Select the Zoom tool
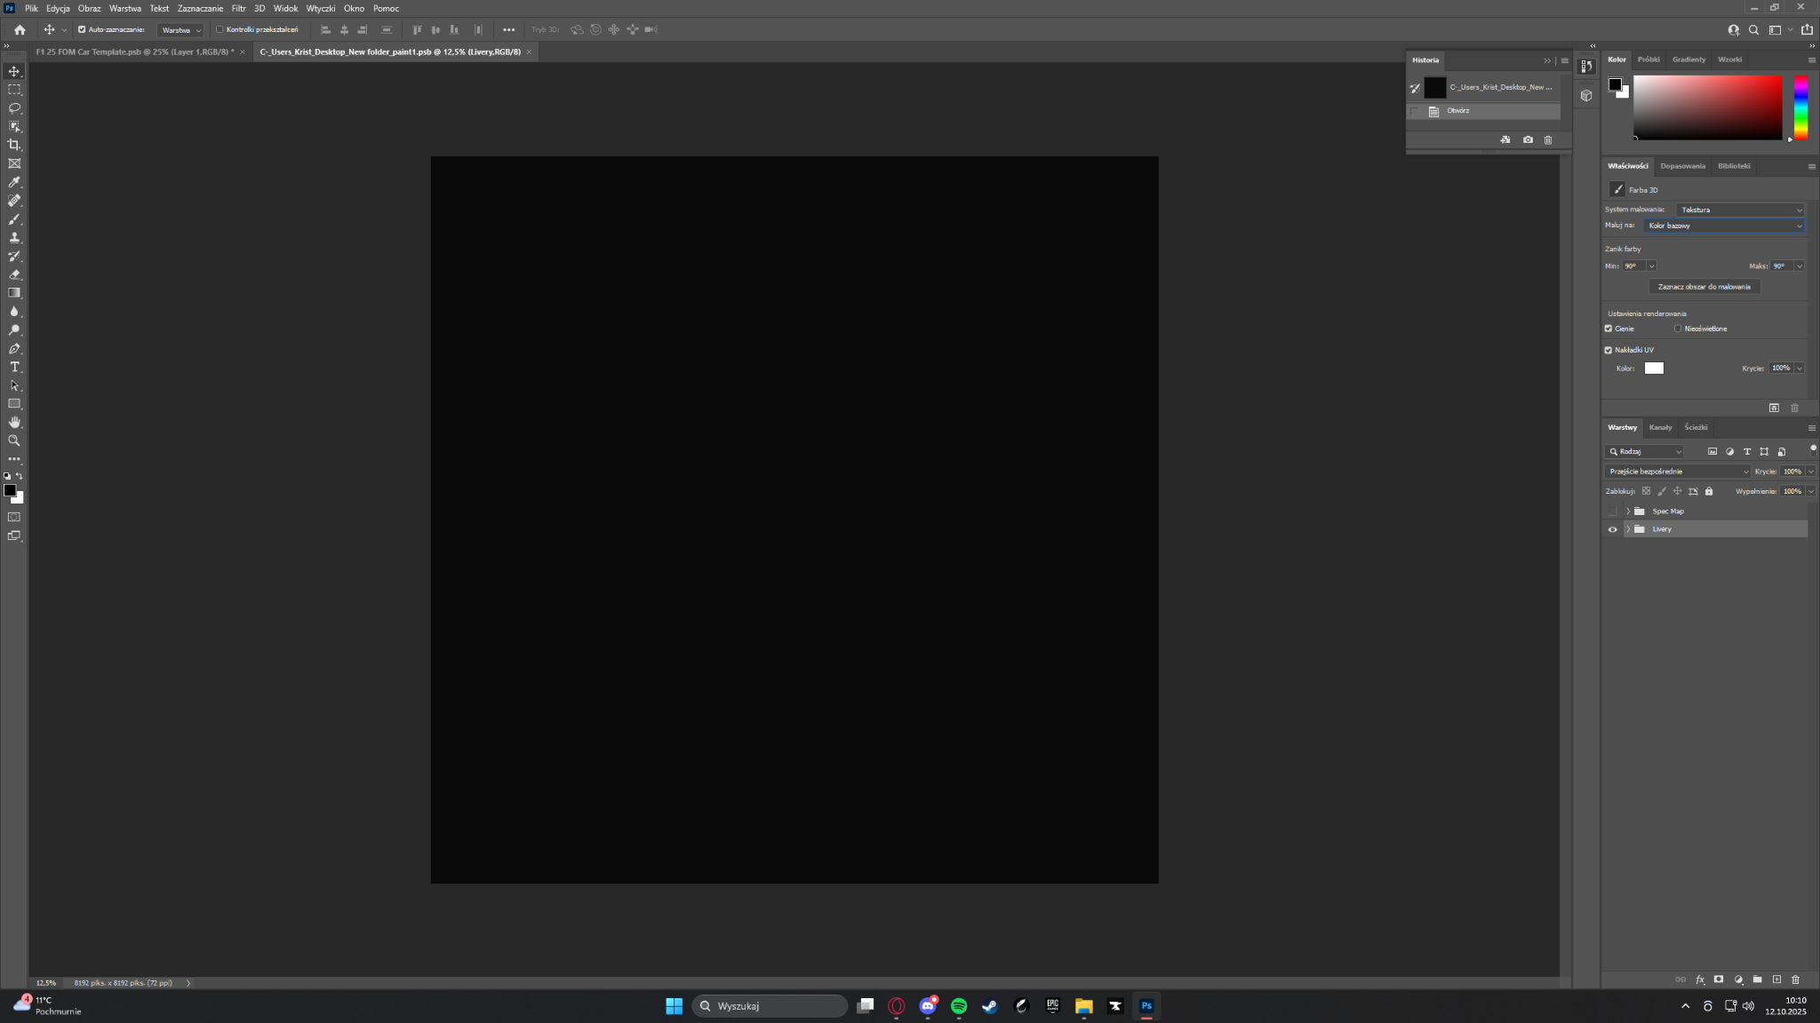This screenshot has width=1820, height=1023. tap(14, 440)
